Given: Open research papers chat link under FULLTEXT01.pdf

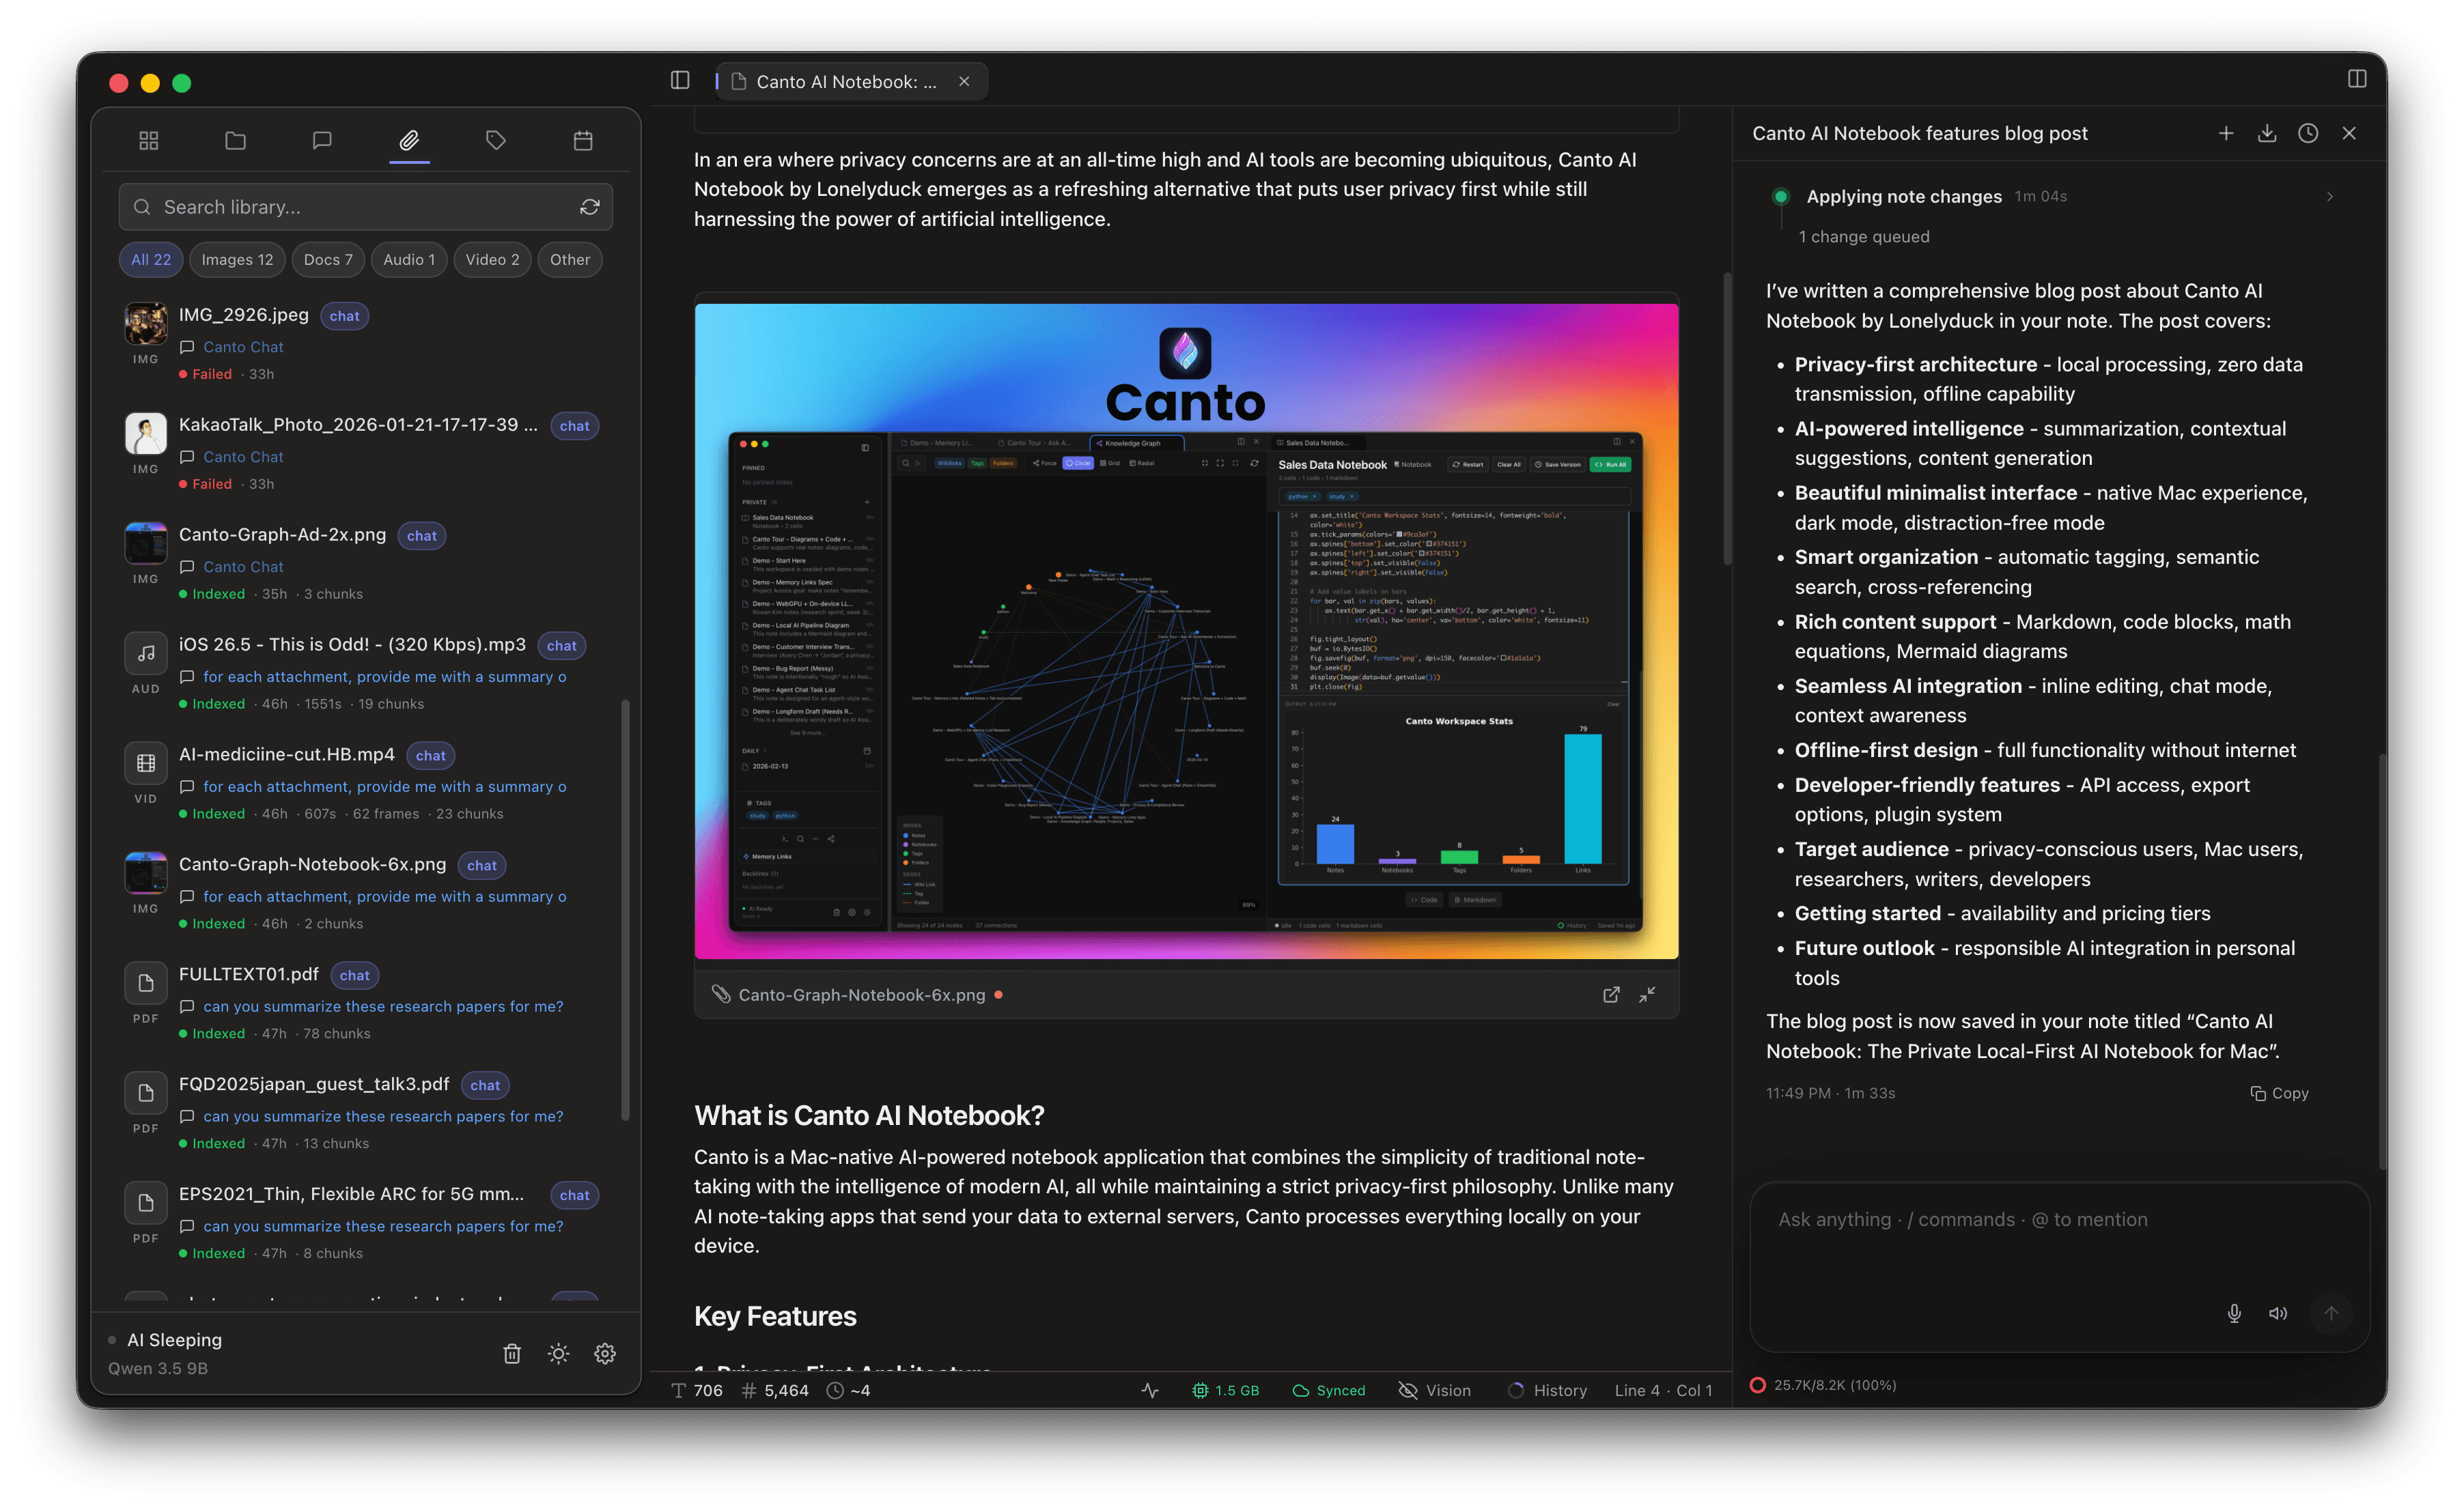Looking at the screenshot, I should 383,1006.
